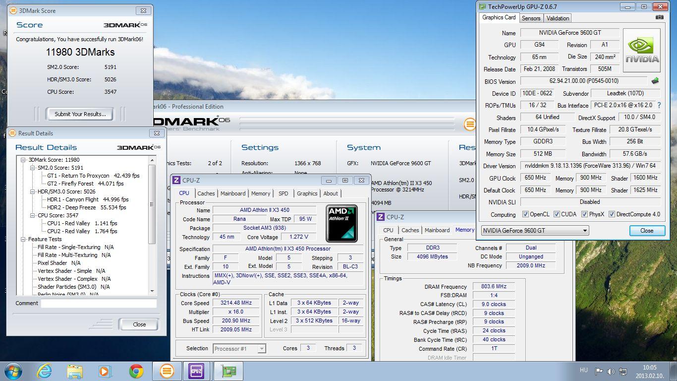The width and height of the screenshot is (677, 381).
Task: Toggle the PhysX checkbox in GPU-Z
Action: [x=585, y=214]
